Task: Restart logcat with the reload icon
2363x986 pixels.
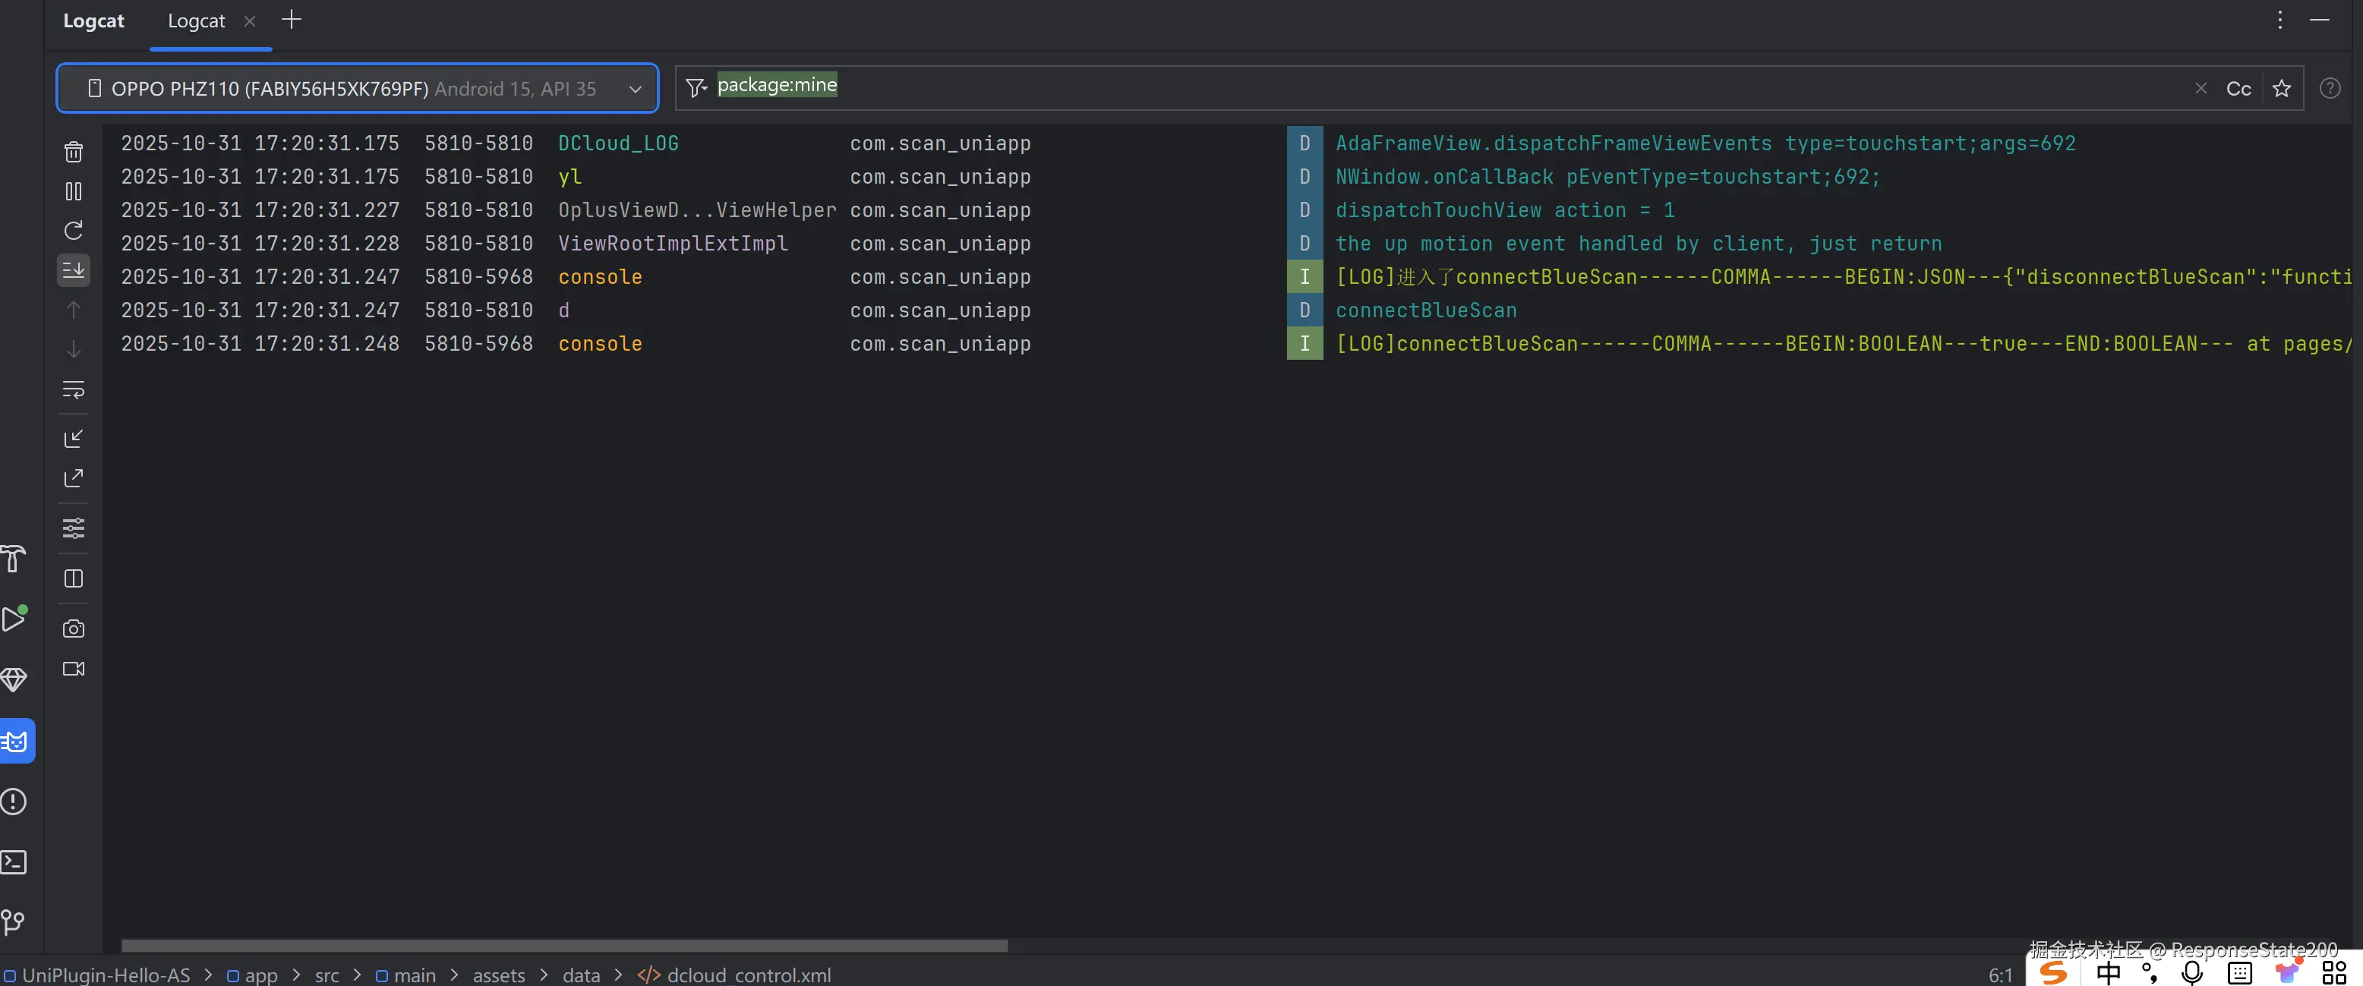Action: pyautogui.click(x=74, y=230)
